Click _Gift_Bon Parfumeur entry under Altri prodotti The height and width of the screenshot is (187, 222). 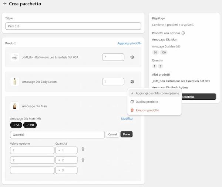(x=181, y=81)
